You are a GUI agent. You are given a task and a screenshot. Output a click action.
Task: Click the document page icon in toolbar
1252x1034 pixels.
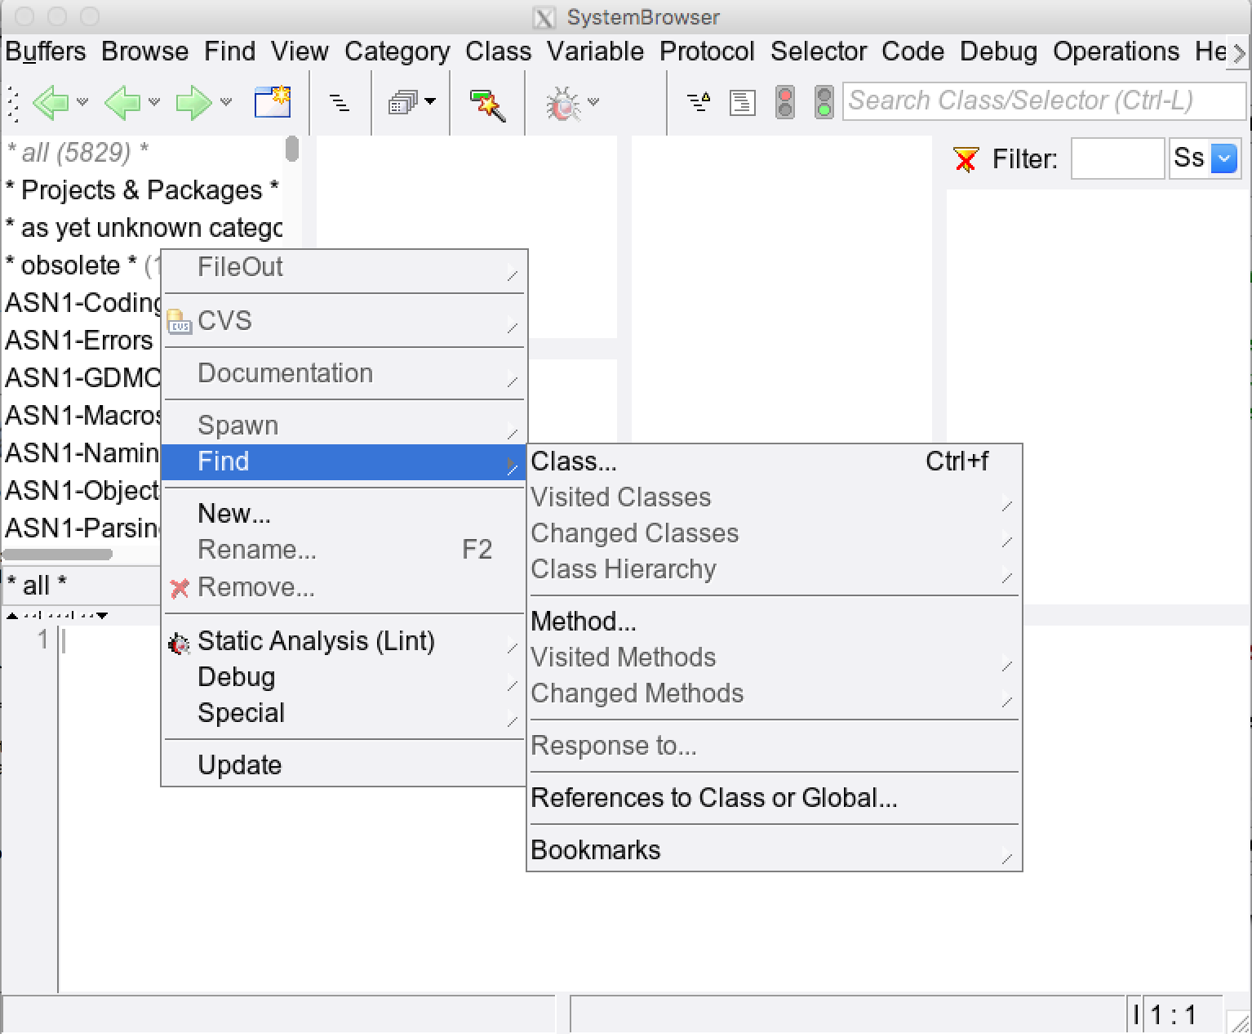(x=742, y=103)
